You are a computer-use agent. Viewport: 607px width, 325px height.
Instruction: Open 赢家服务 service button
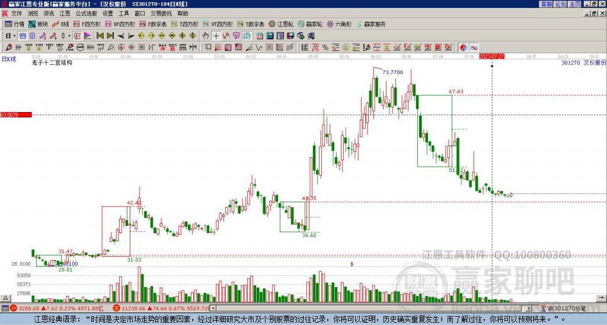click(x=370, y=24)
